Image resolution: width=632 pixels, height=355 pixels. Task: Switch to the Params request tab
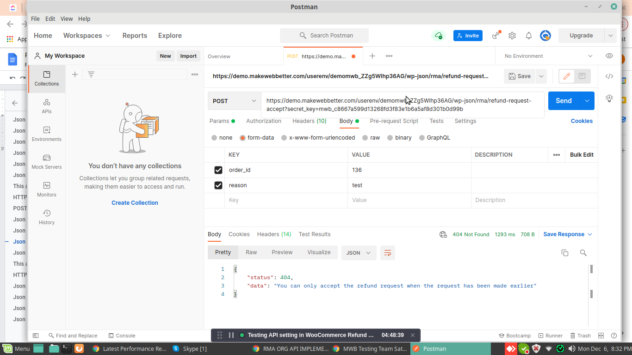222,121
